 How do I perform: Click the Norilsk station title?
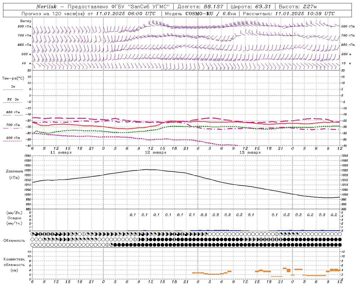pos(46,7)
